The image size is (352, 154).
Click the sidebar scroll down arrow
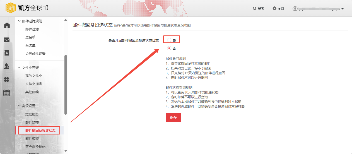66,151
